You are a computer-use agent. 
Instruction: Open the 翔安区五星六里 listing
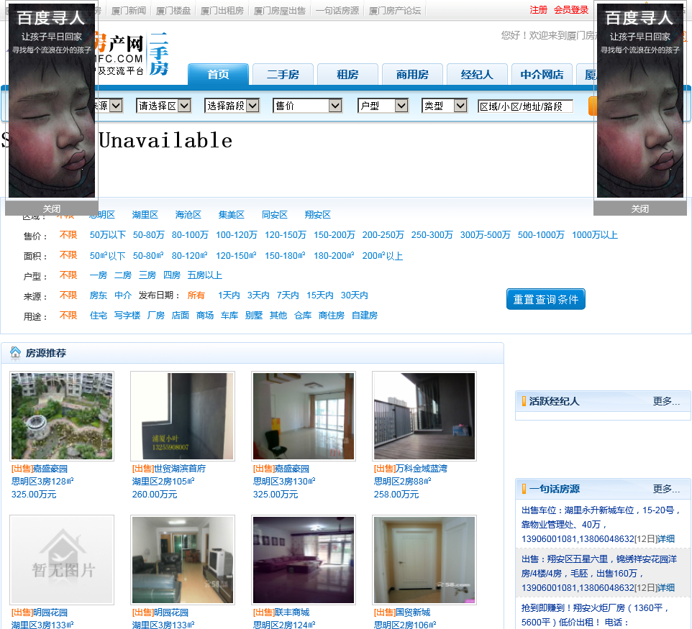point(599,574)
